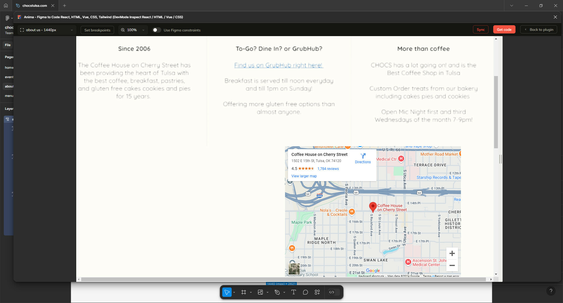The image size is (563, 303).
Task: Select the menu page in Pages list
Action: [x=9, y=96]
